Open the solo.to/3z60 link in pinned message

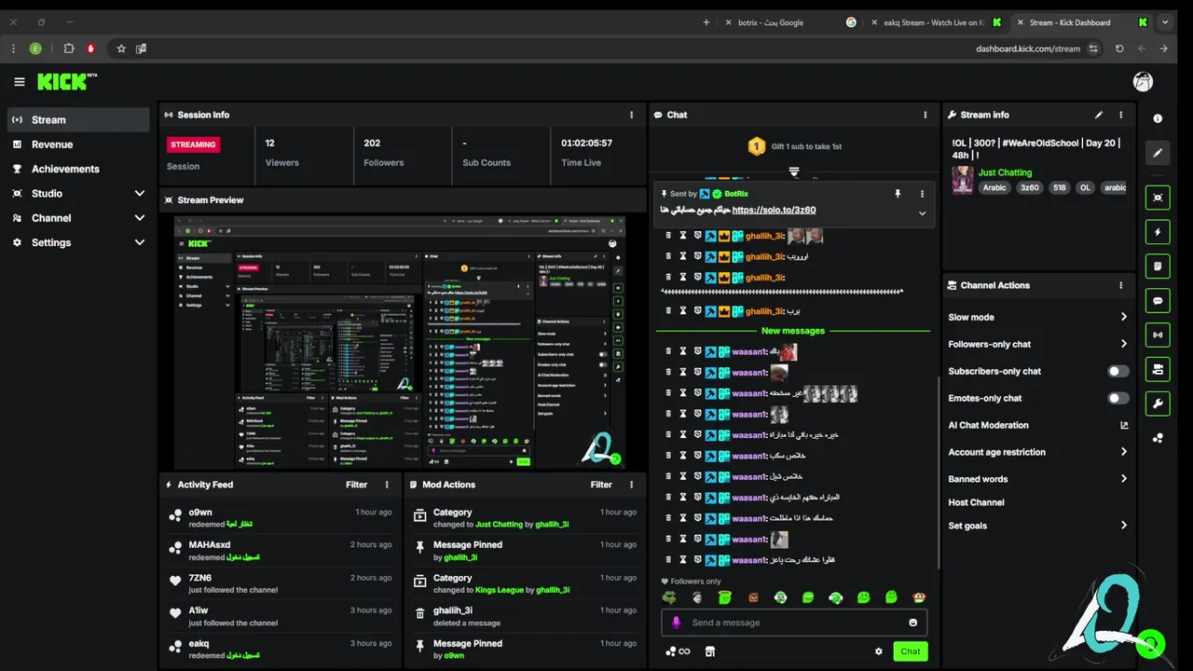[774, 211]
